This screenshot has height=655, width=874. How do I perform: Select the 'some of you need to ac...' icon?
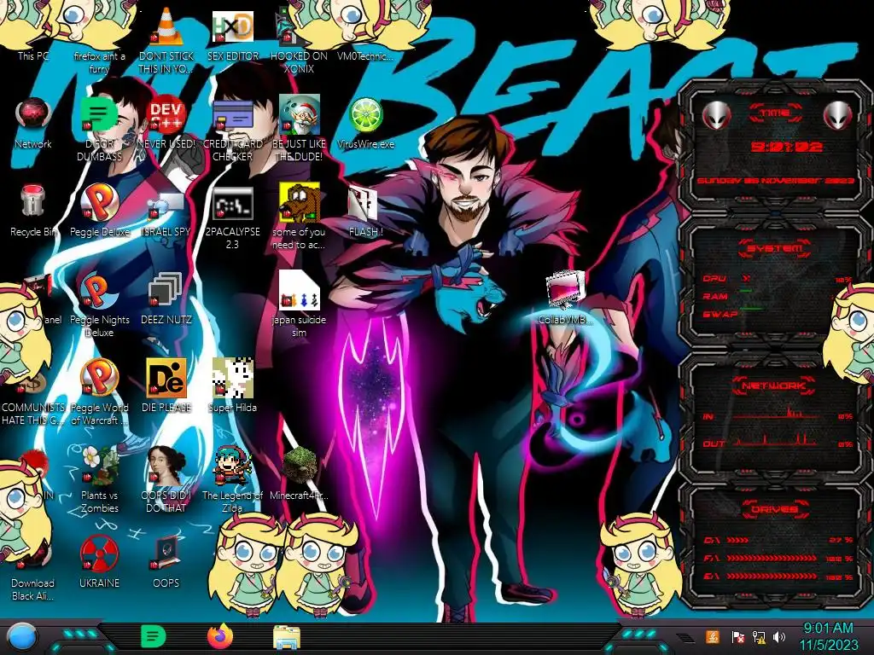299,217
